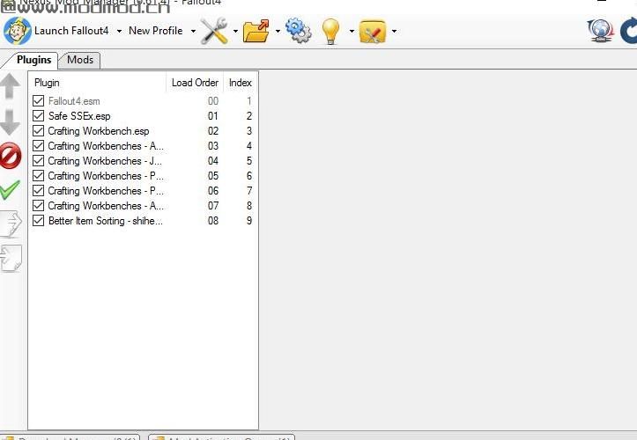Image resolution: width=637 pixels, height=440 pixels.
Task: Click the lightbulb help icon
Action: click(x=330, y=31)
